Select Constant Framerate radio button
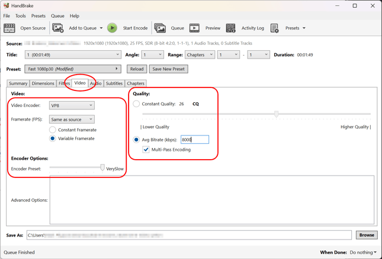The image size is (382, 259). tap(52, 129)
